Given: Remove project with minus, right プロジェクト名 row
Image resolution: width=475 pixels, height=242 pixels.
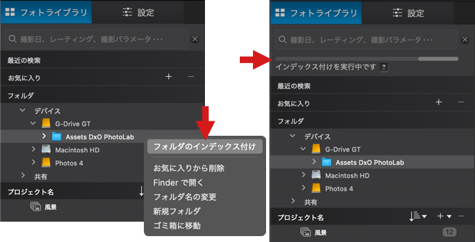Looking at the screenshot, I should [x=461, y=216].
